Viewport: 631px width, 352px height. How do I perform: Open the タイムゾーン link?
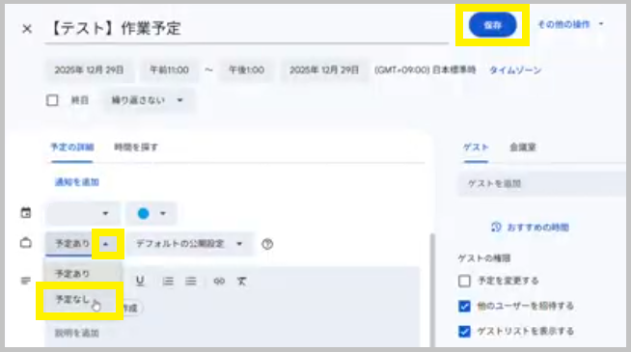coord(515,70)
